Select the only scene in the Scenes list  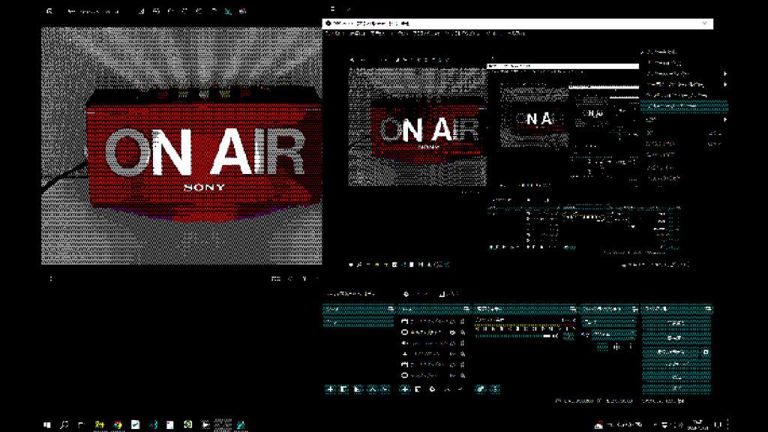[358, 322]
